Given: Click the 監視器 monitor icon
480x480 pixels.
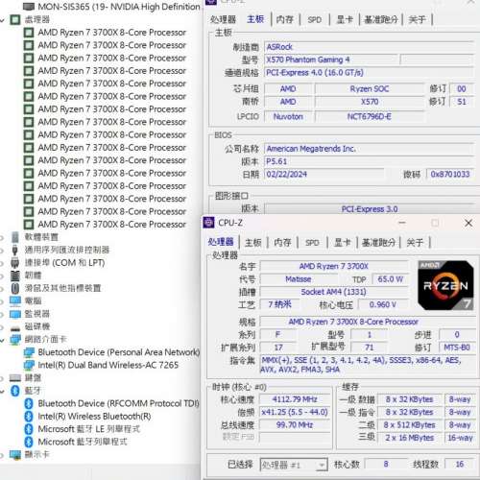Looking at the screenshot, I should coord(15,314).
